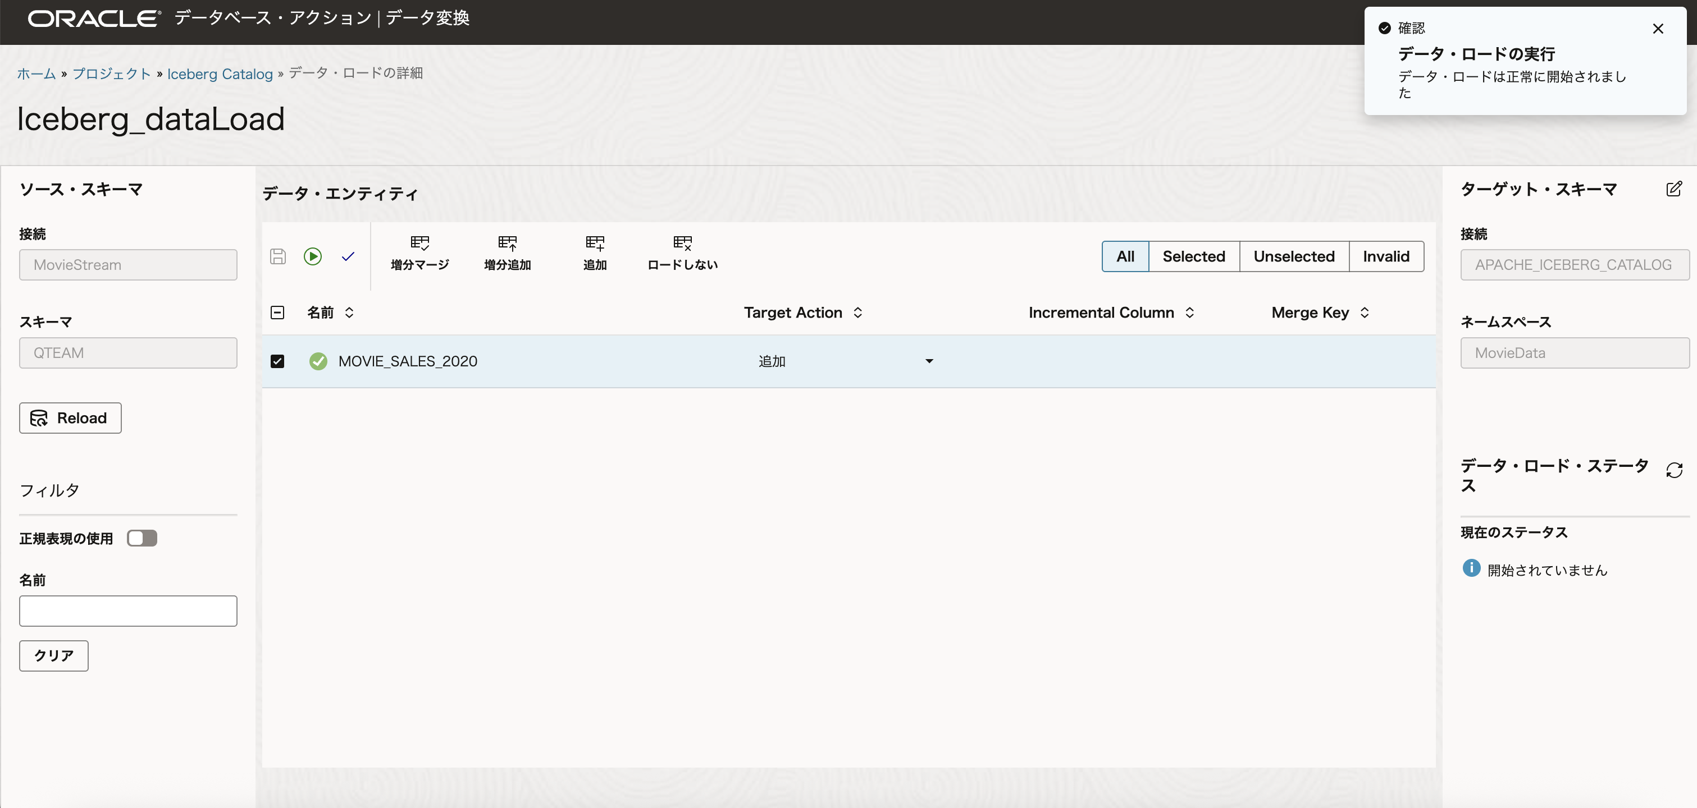Edit the target schema with pencil icon

click(1673, 190)
